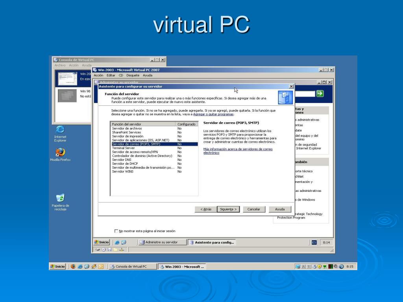Launch Firefox from the host taskbar quick launch

73,267
